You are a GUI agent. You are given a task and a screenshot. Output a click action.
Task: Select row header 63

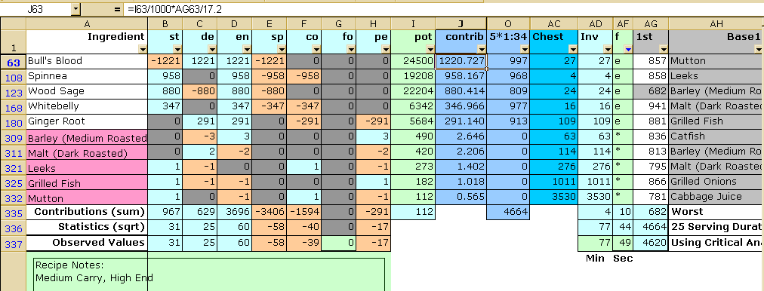13,61
